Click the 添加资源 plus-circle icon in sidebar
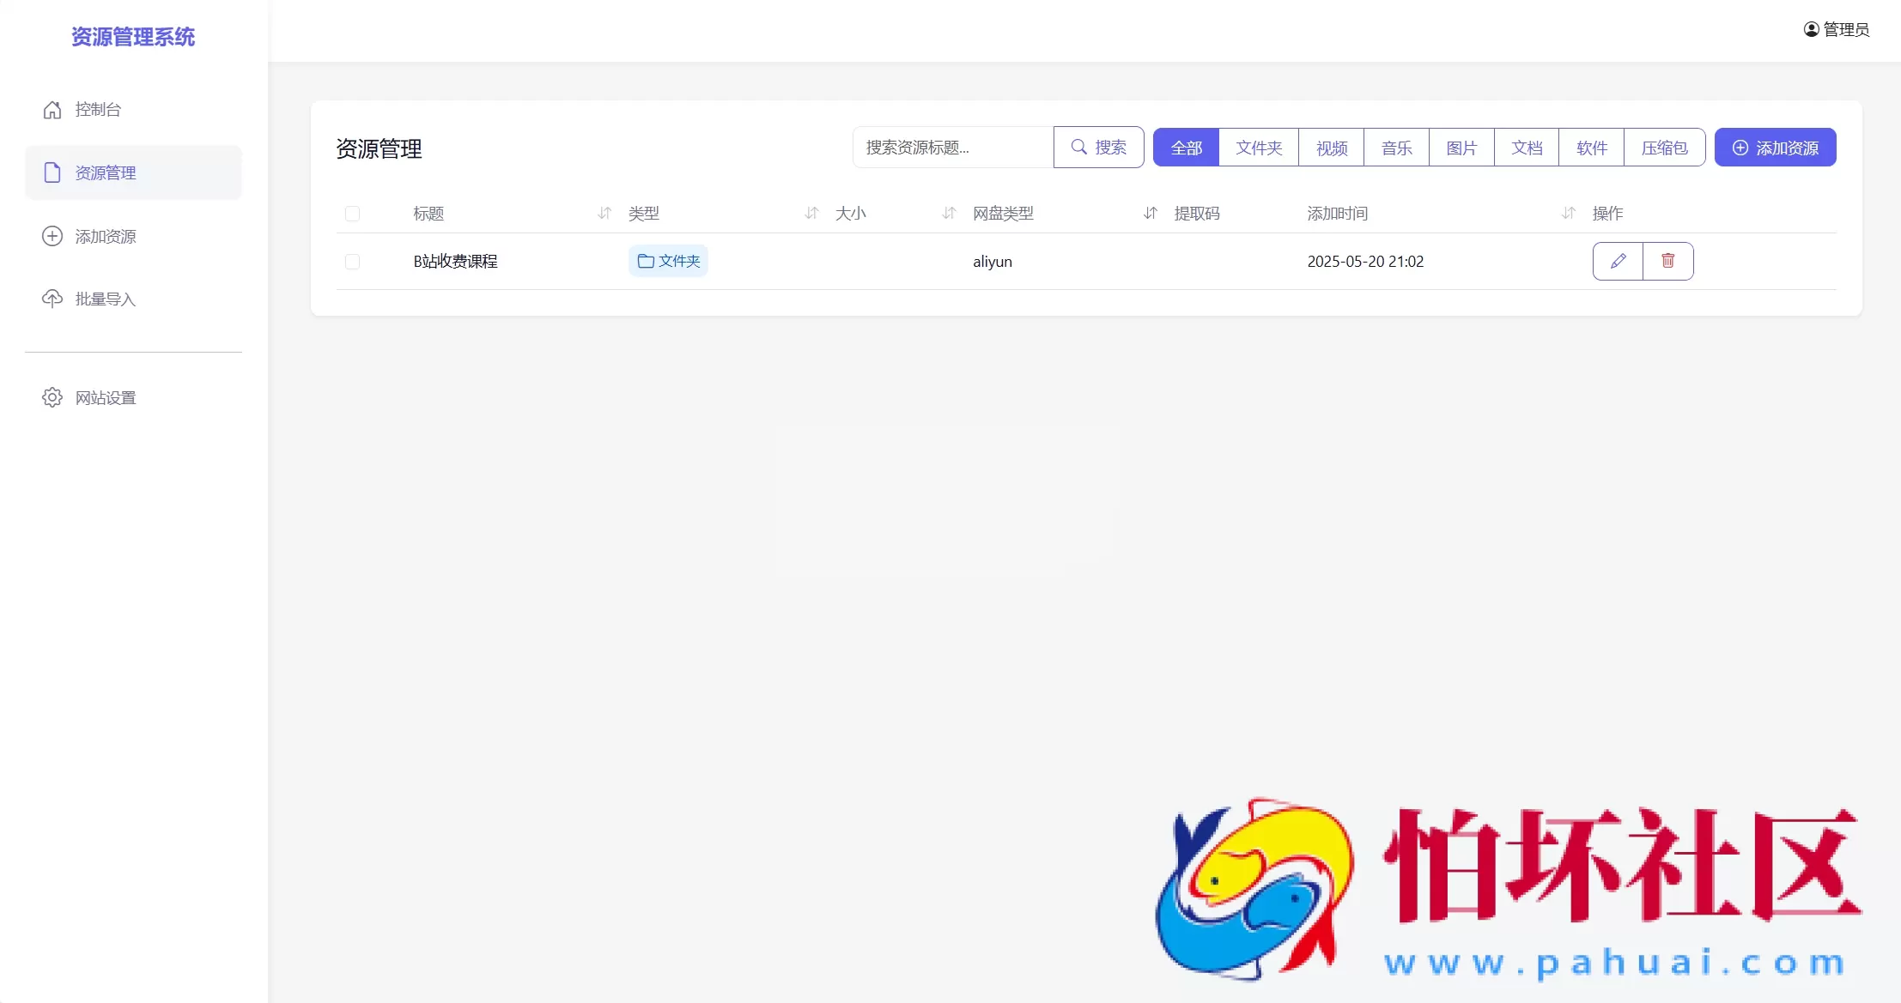Image resolution: width=1901 pixels, height=1003 pixels. (52, 236)
